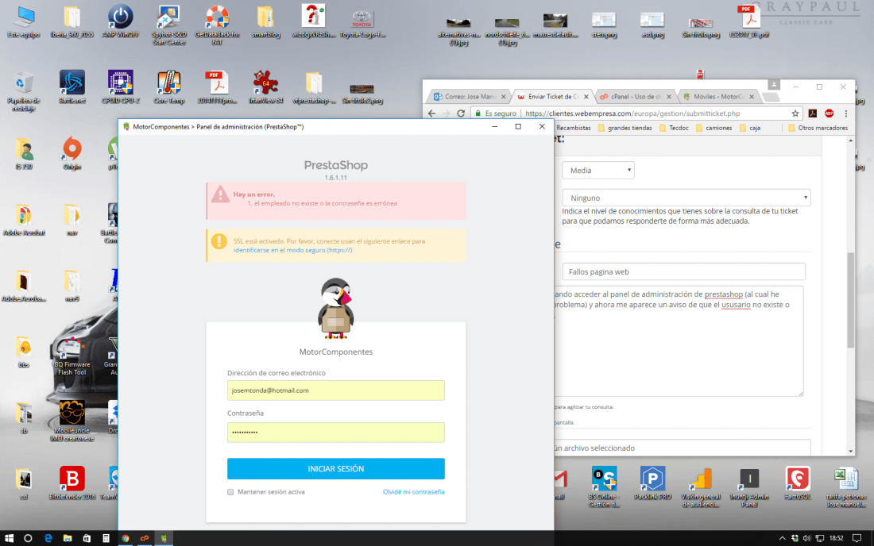This screenshot has width=874, height=546.
Task: Click the volume tray icon
Action: click(x=807, y=538)
